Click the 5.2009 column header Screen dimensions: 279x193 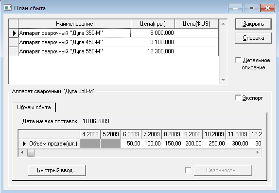(111, 134)
